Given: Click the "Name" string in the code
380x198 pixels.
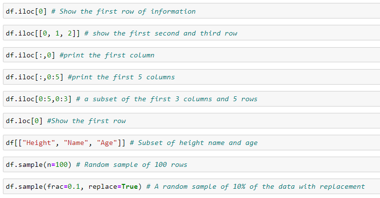Looking at the screenshot, I should (76, 143).
